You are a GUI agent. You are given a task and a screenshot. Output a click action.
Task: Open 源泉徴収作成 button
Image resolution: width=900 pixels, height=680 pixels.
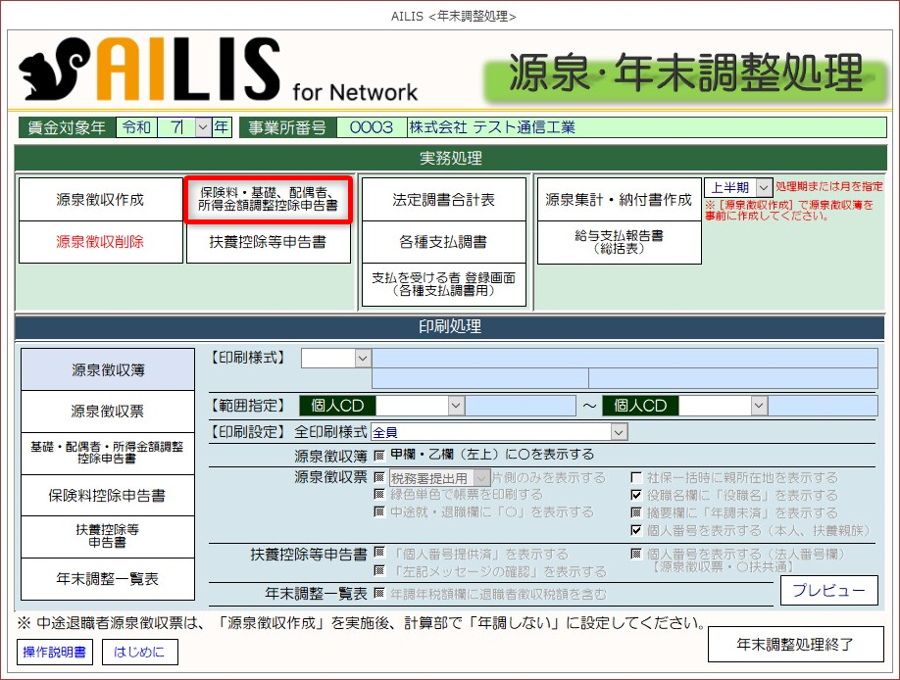click(99, 199)
